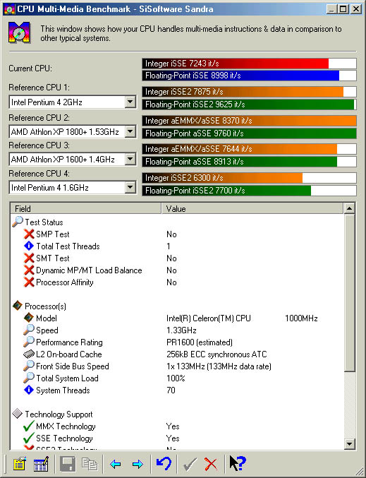The image size is (366, 478).
Task: Click the Floating-Point iSSE2 7700 it/s bar
Action: click(249, 191)
